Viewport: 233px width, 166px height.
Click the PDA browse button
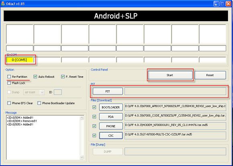(x=111, y=117)
